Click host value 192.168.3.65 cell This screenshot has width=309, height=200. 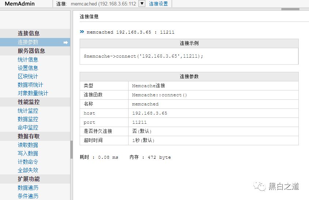pyautogui.click(x=213, y=113)
